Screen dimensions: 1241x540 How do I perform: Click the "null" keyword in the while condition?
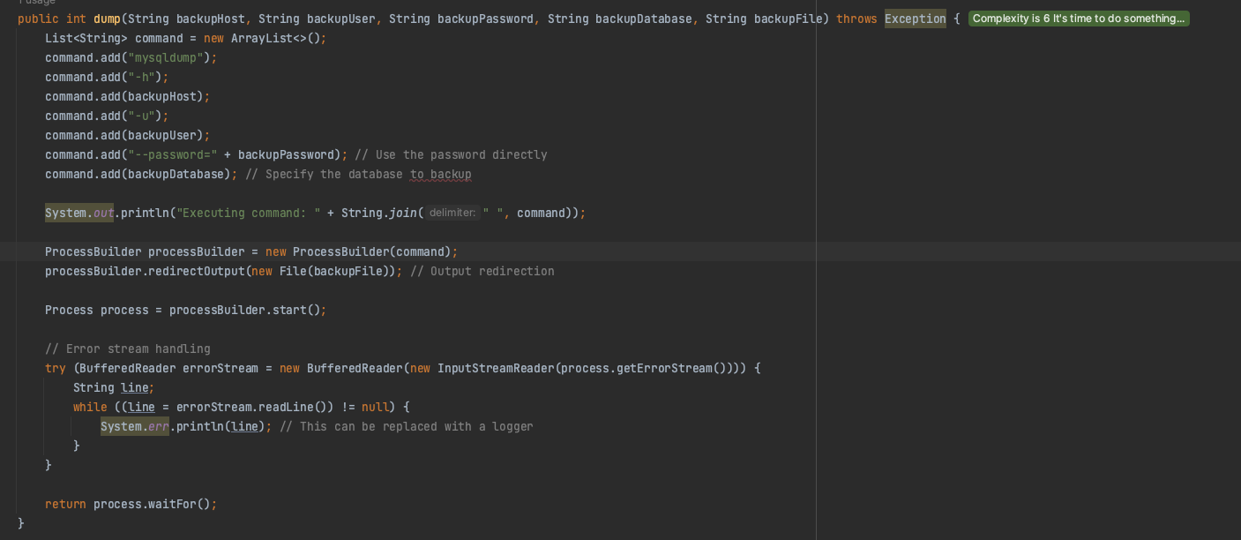375,407
